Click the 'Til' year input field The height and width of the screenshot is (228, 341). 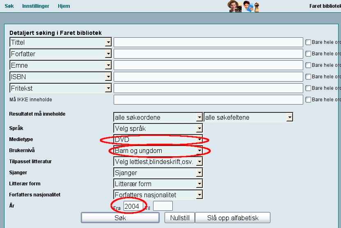(162, 206)
